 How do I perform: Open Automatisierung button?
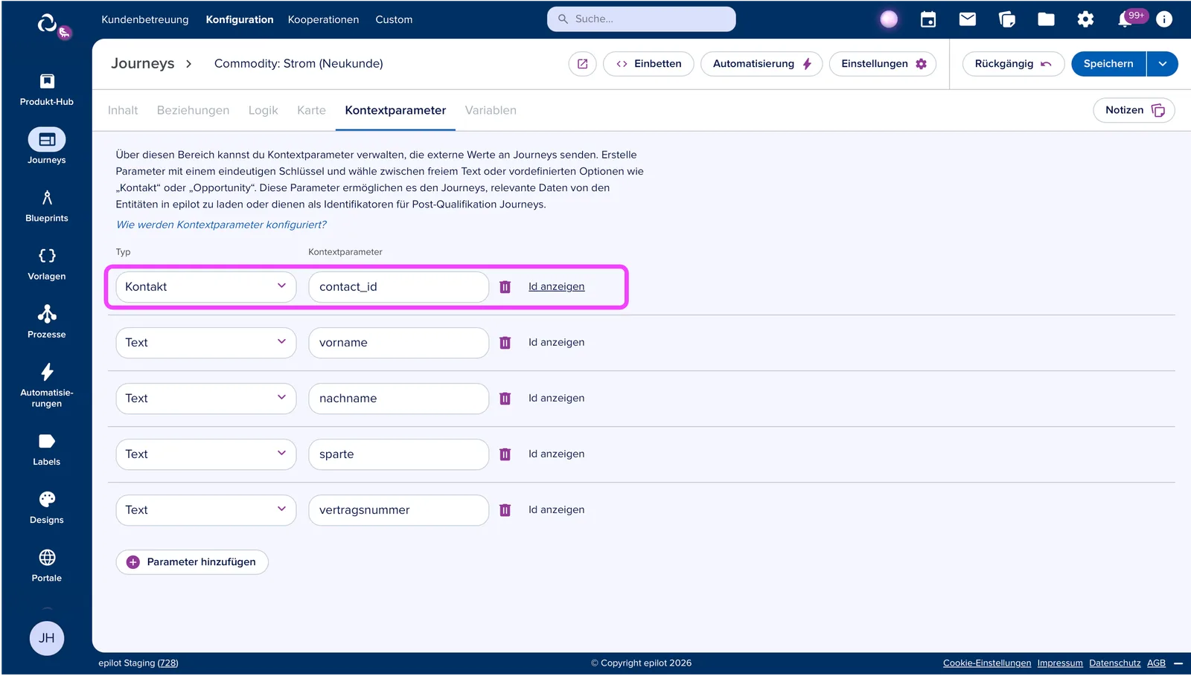[761, 64]
